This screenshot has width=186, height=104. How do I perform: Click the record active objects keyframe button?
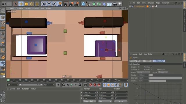pyautogui.click(x=91, y=85)
